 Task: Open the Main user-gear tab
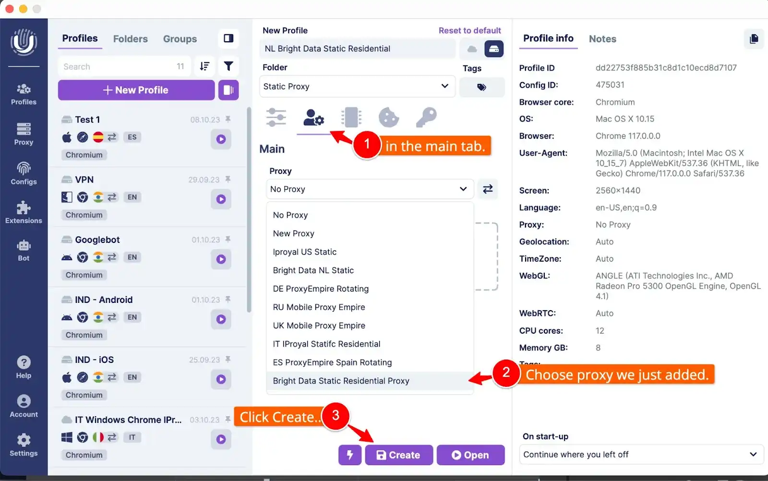coord(313,118)
